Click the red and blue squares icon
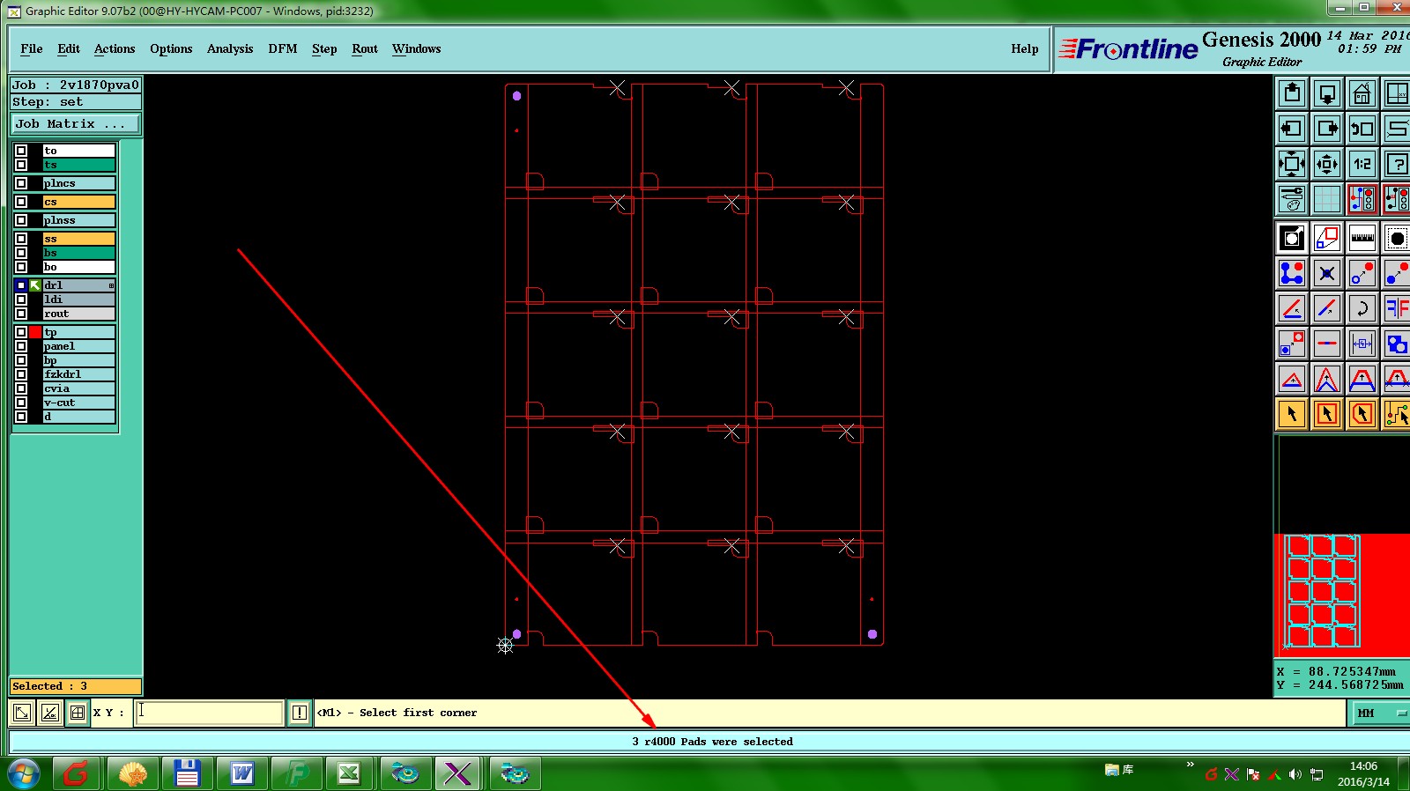The image size is (1410, 791). pos(1327,238)
